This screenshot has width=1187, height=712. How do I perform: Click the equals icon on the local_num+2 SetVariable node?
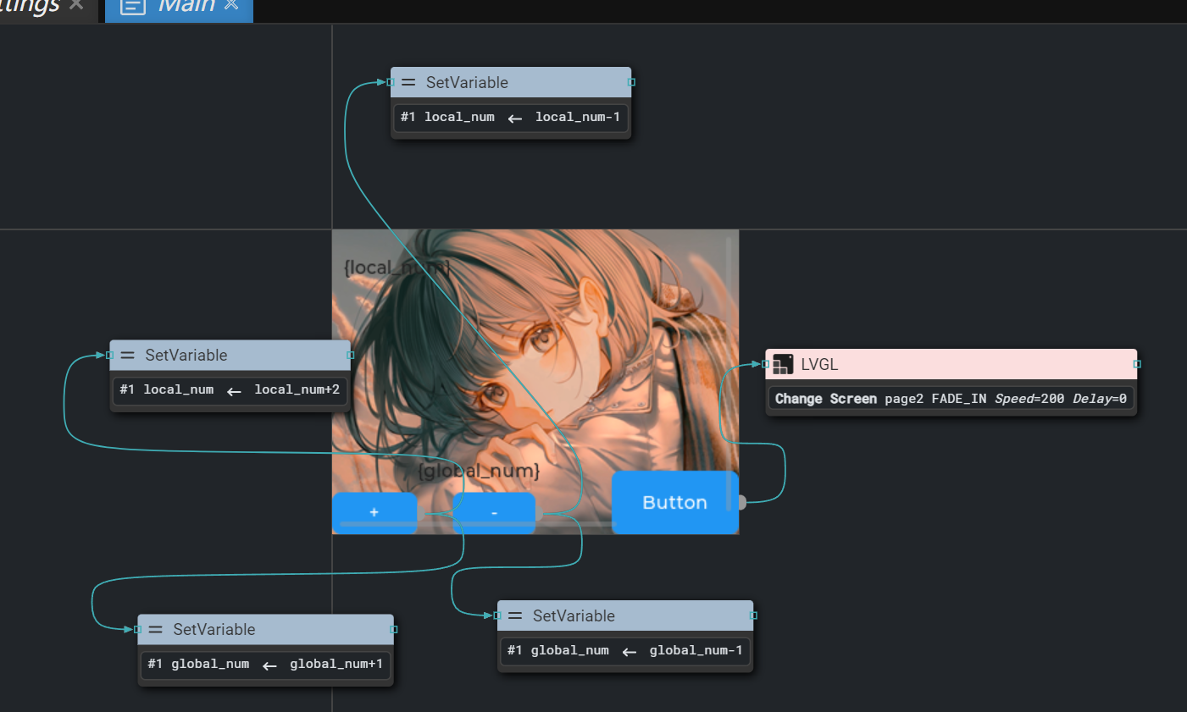[128, 356]
